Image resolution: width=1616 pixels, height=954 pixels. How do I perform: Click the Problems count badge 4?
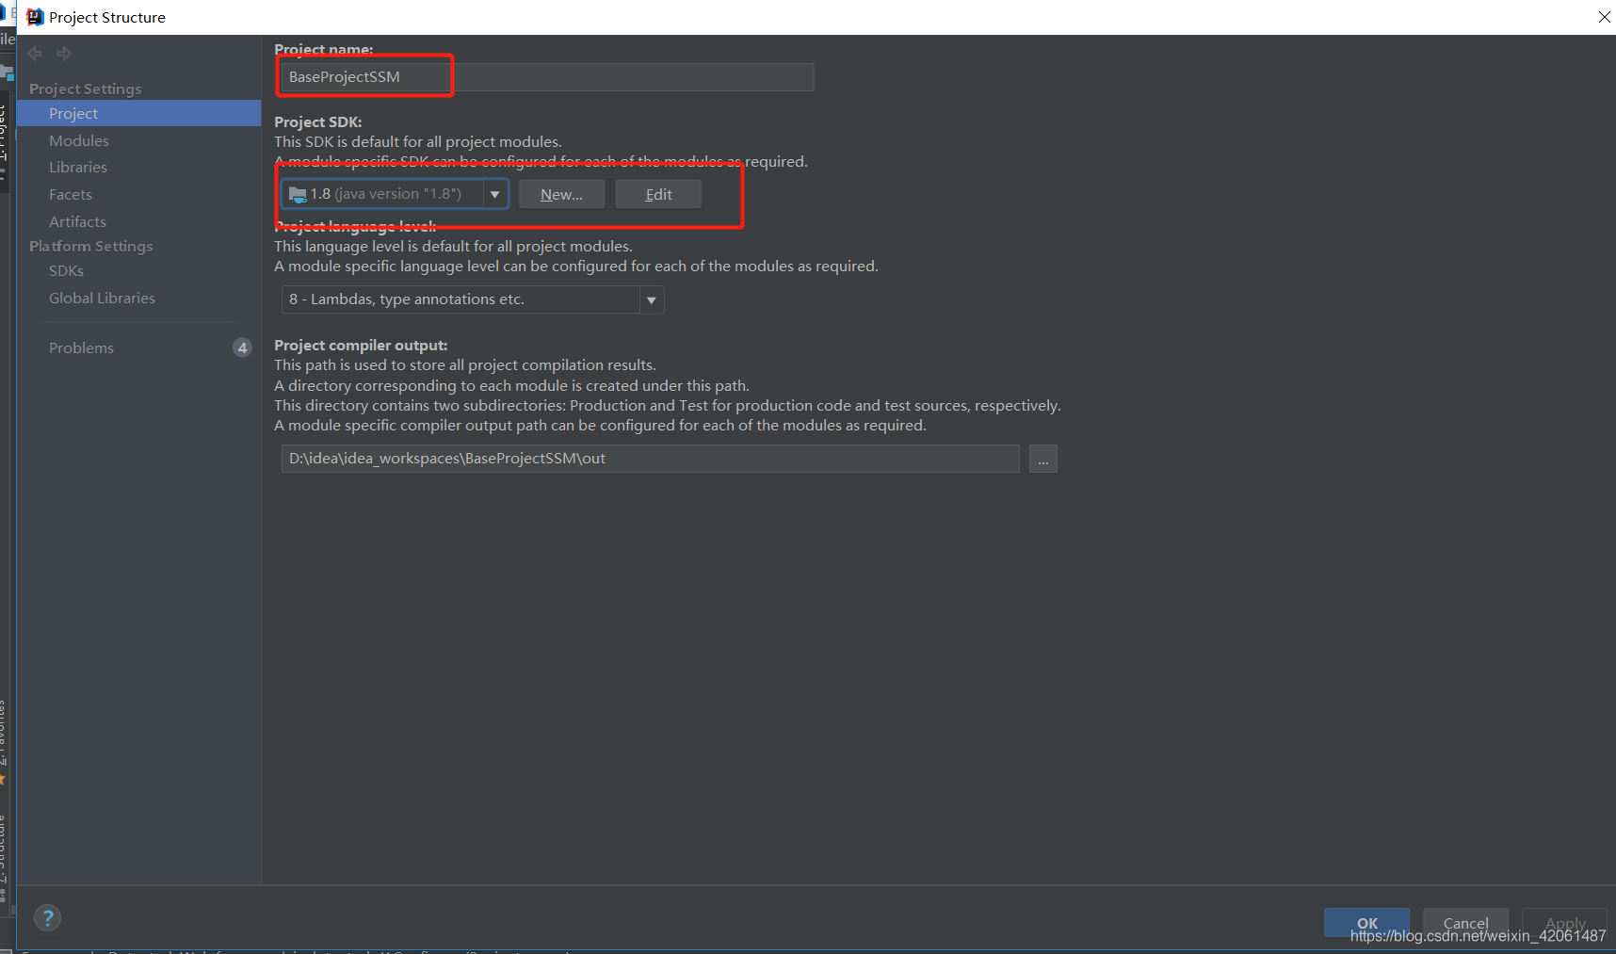click(242, 348)
